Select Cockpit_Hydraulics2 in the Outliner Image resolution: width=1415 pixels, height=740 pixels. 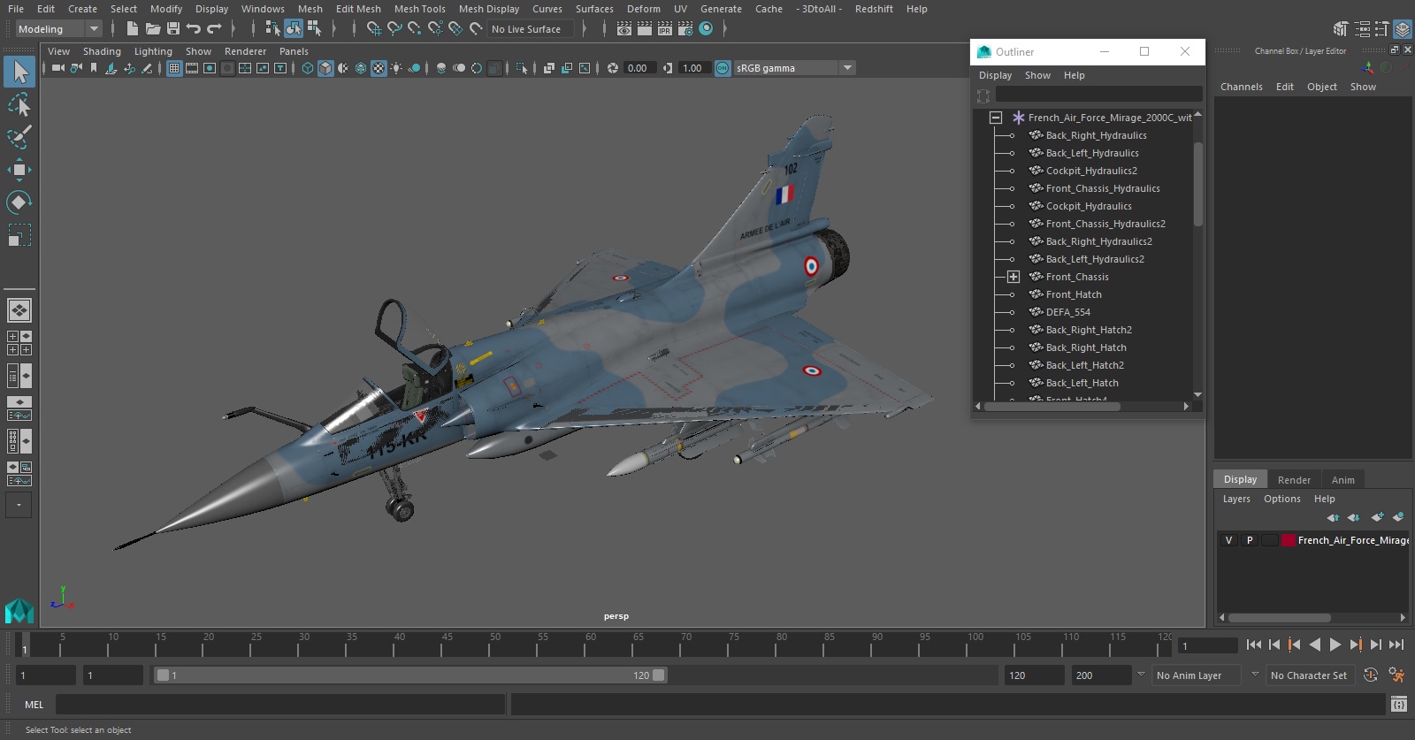(1091, 171)
